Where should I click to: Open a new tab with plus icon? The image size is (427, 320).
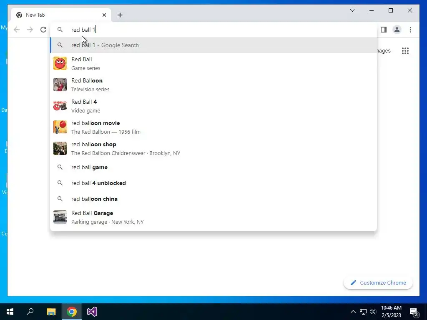(x=120, y=15)
